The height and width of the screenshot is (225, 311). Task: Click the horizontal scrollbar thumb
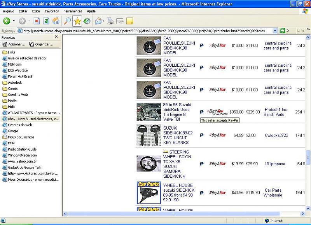174,214
